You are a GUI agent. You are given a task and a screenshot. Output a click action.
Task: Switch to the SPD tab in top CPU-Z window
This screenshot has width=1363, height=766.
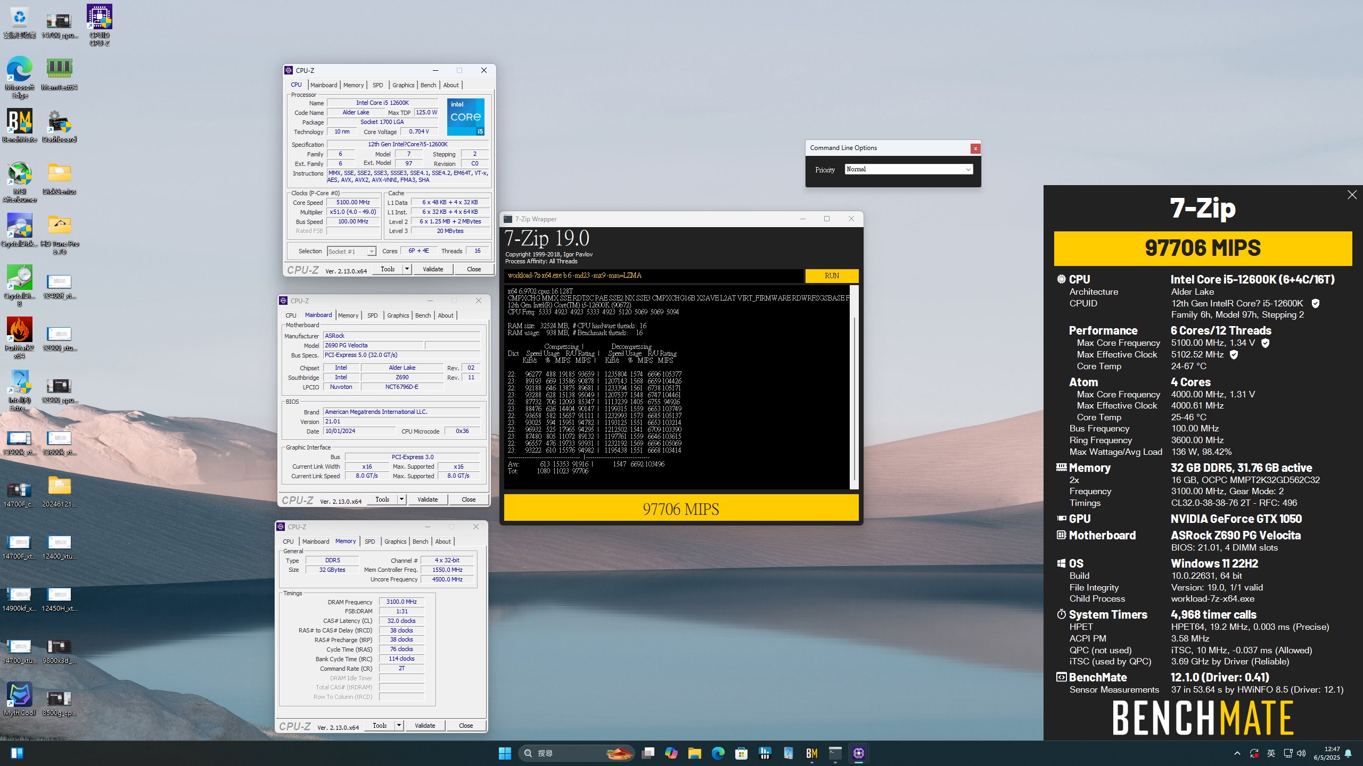(377, 85)
